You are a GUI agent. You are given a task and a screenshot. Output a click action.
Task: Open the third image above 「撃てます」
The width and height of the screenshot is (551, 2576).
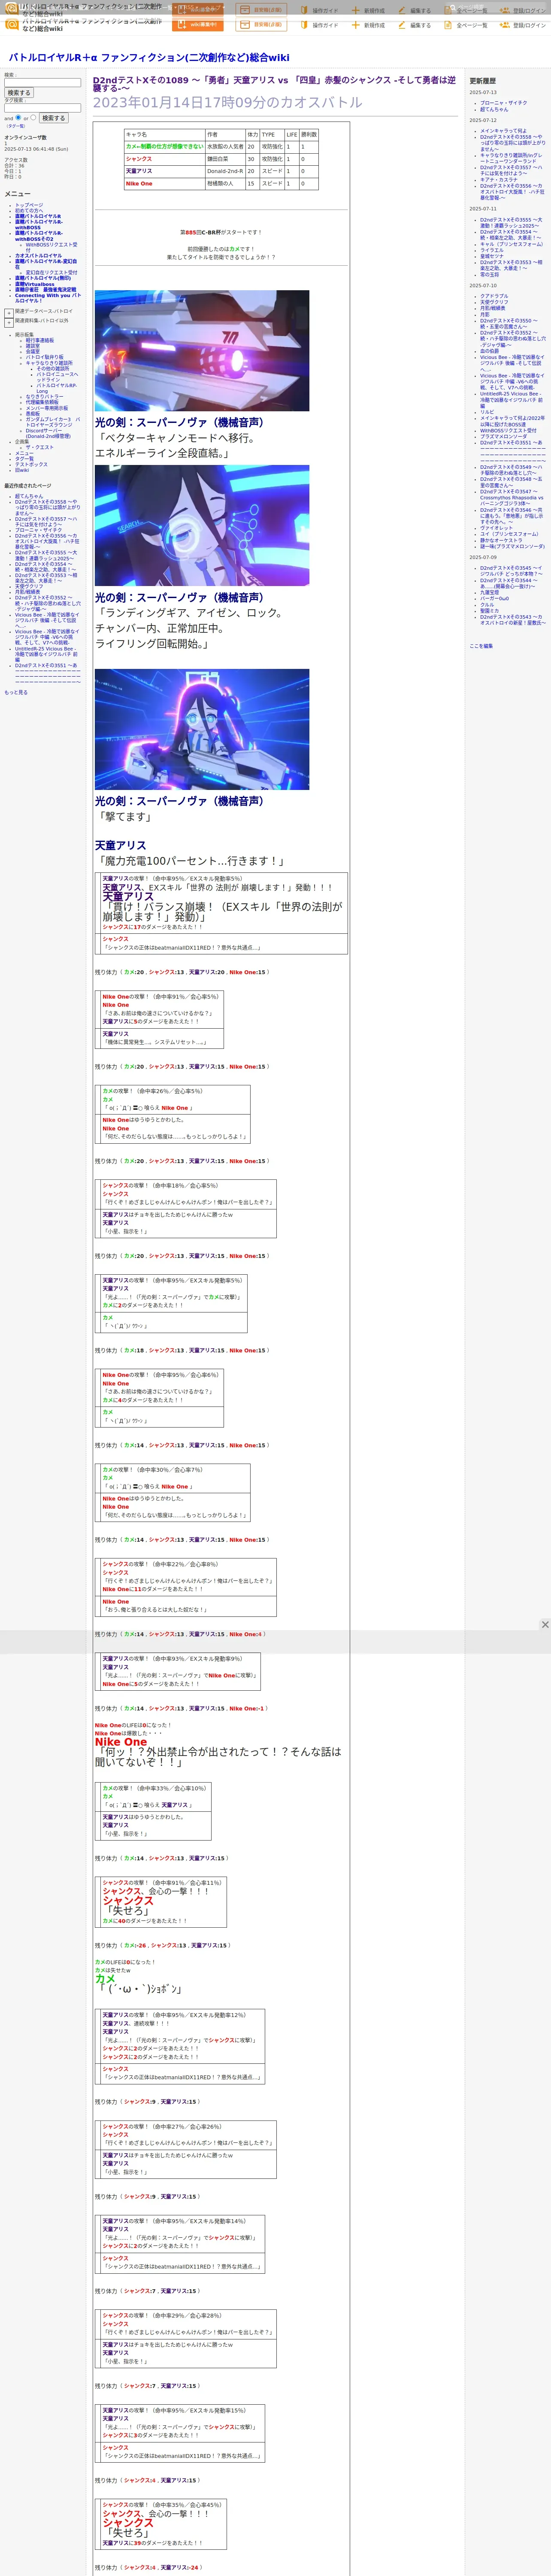[x=202, y=729]
